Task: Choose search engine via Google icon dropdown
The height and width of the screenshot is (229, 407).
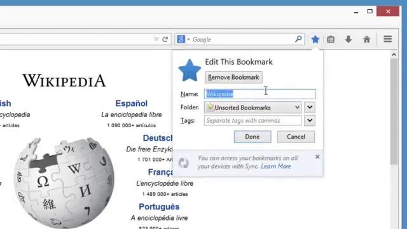Action: click(x=183, y=39)
